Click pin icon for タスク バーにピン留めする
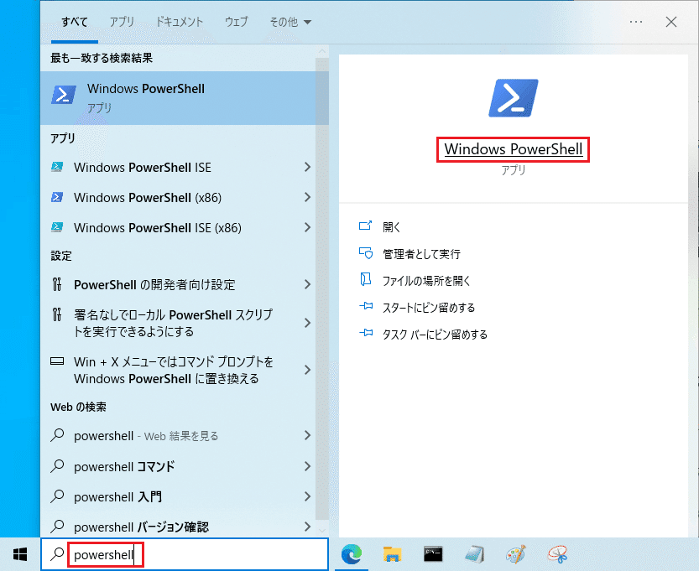 click(366, 333)
